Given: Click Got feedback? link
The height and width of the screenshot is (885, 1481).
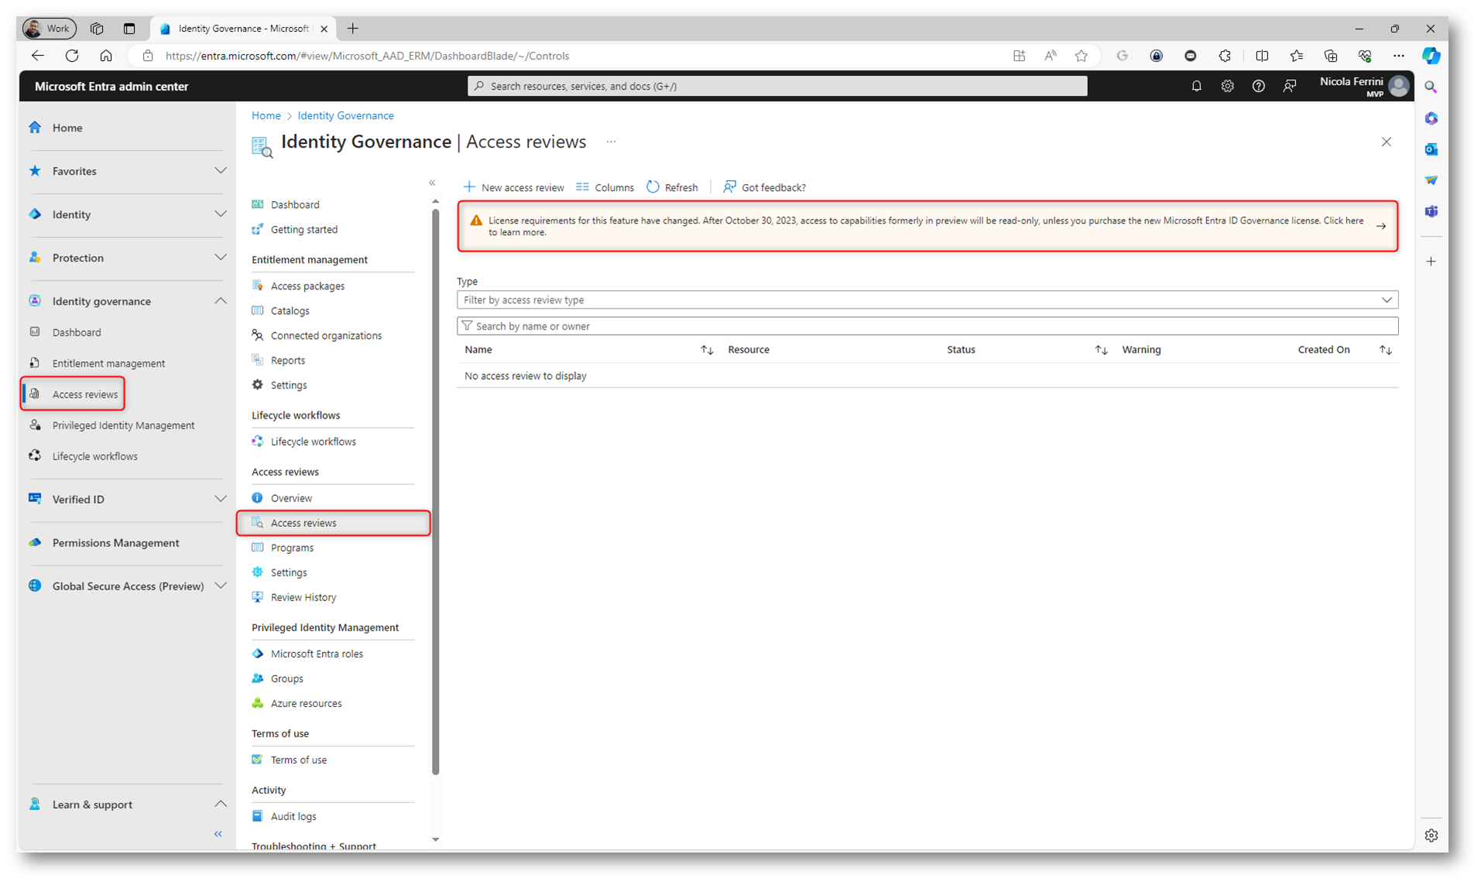Looking at the screenshot, I should coord(764,187).
